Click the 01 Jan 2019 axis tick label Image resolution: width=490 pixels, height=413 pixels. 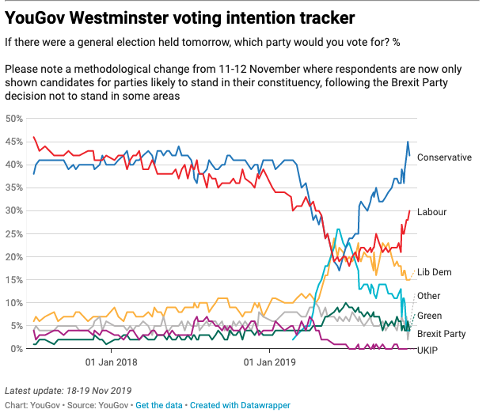[269, 362]
